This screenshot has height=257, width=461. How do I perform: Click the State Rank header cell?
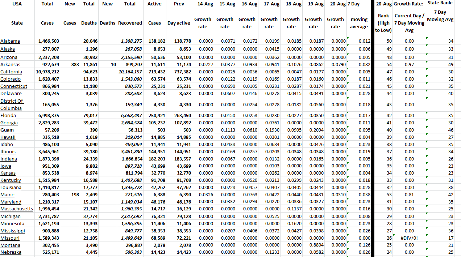pos(440,4)
